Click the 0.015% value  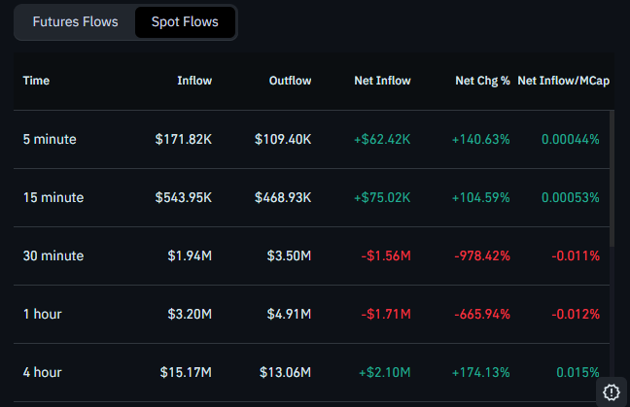[x=577, y=372]
